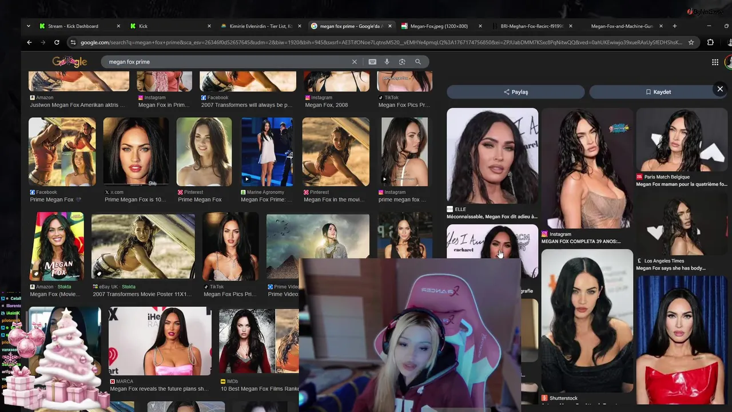Open the eBay UK Transformers Movie Poster thumbnail
Viewport: 732px width, 412px height.
(143, 246)
